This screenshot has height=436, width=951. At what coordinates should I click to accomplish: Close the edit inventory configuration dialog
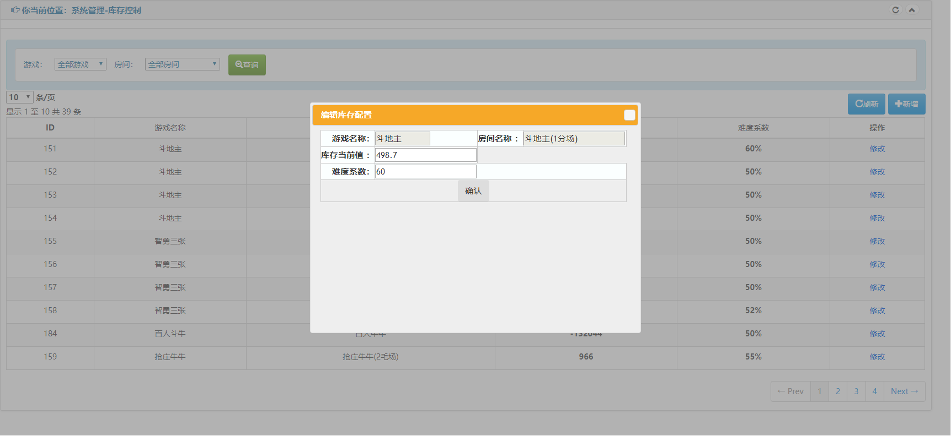(x=629, y=115)
